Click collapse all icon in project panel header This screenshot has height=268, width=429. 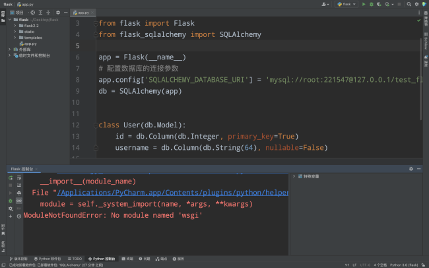[48, 13]
